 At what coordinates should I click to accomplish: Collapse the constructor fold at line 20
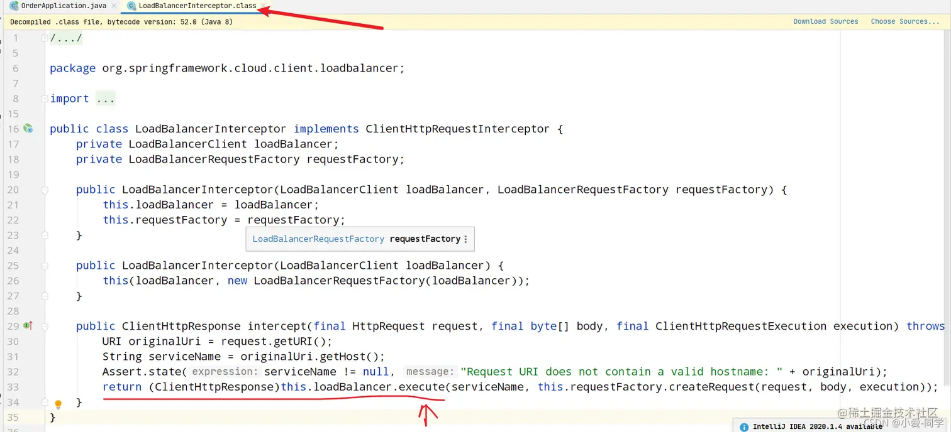coord(44,190)
